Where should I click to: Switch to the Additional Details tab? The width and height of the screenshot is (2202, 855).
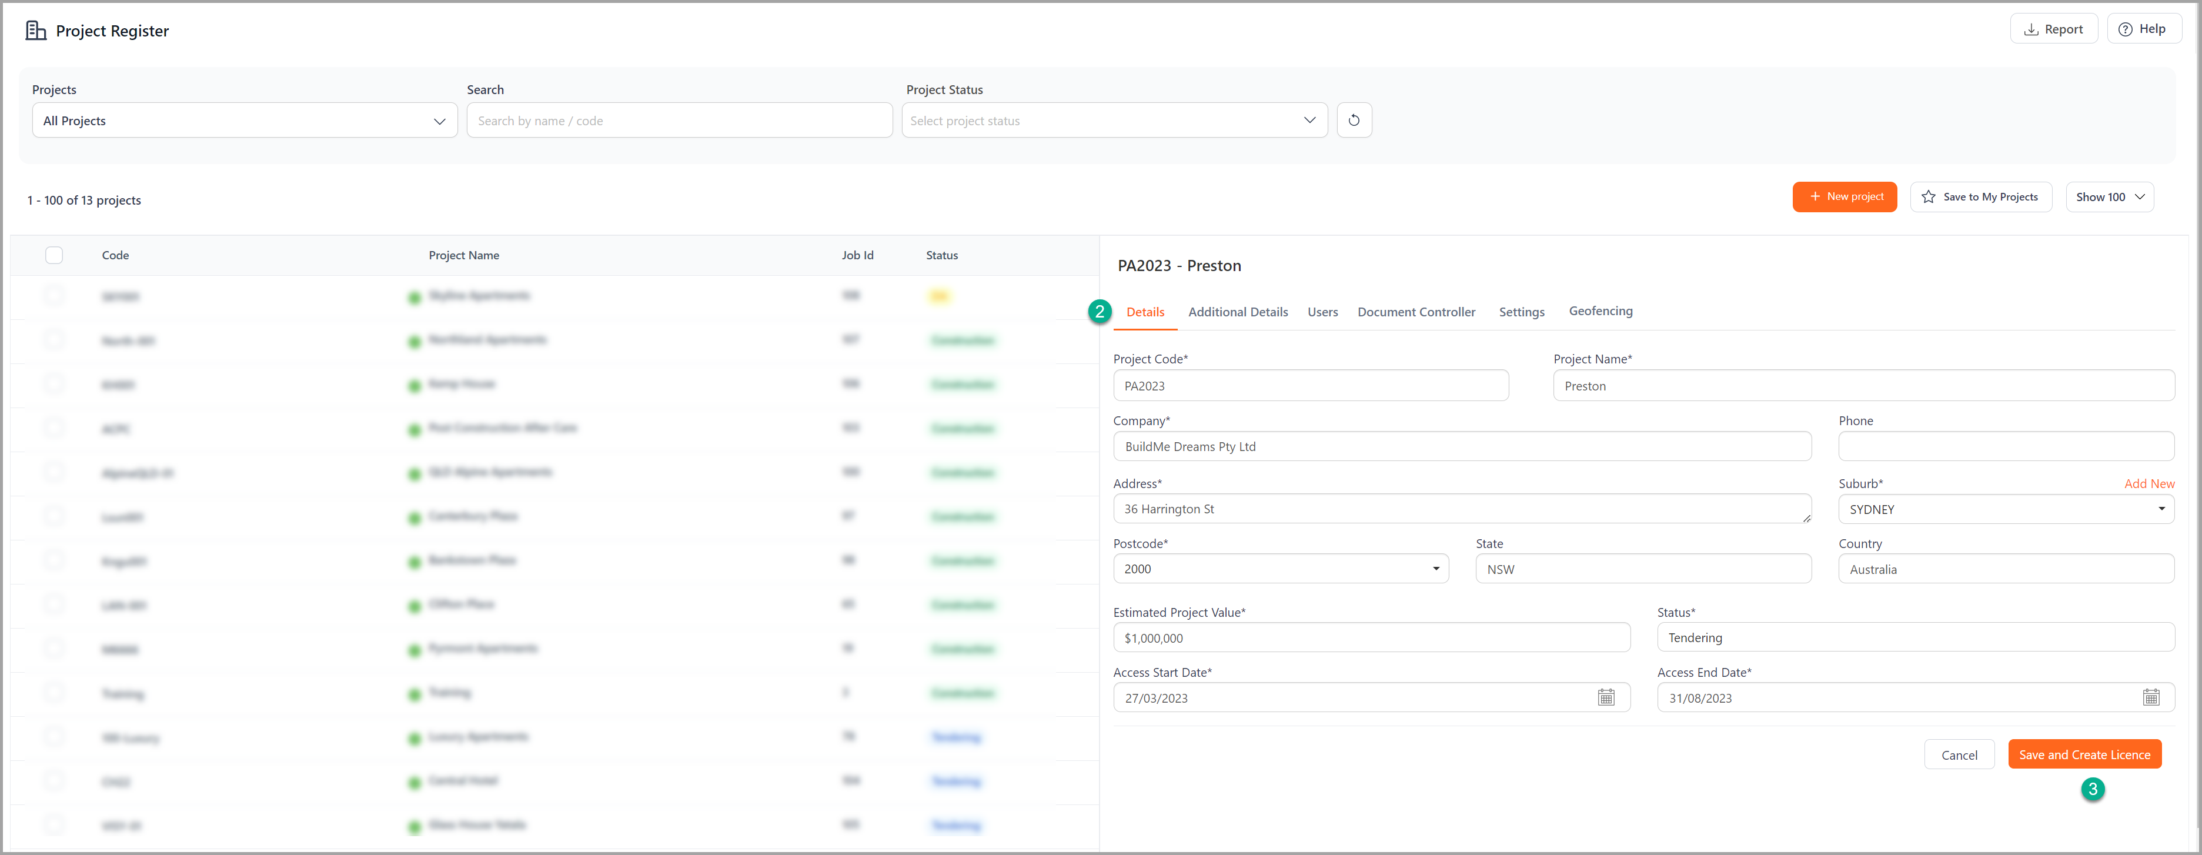click(x=1238, y=312)
